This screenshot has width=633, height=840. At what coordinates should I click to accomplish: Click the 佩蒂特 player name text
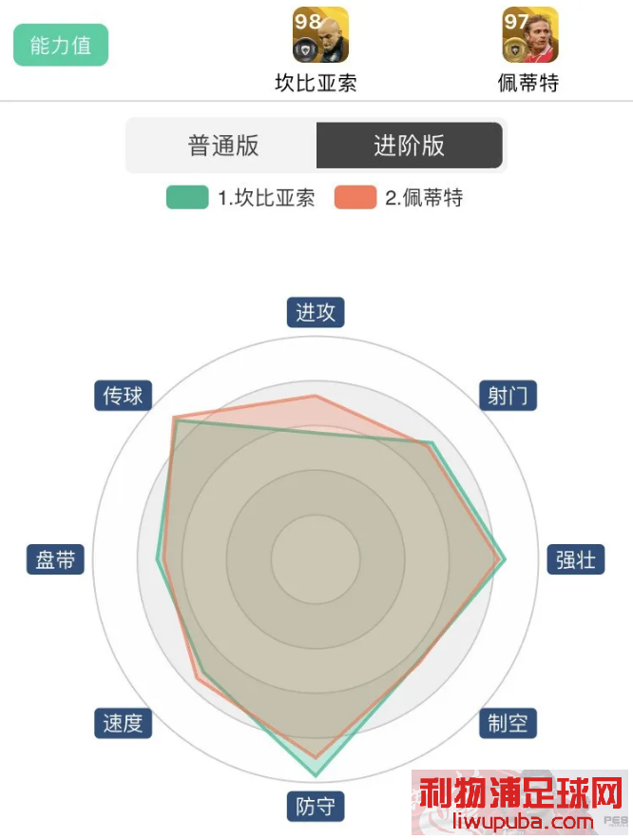[x=528, y=83]
